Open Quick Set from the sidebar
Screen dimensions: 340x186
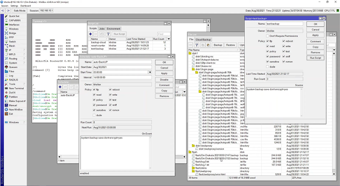pos(14,16)
